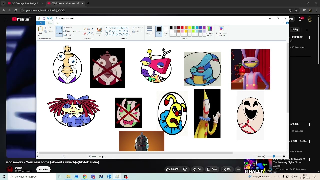Open the Quick Access Toolbar customize dropdown

[x=54, y=18]
